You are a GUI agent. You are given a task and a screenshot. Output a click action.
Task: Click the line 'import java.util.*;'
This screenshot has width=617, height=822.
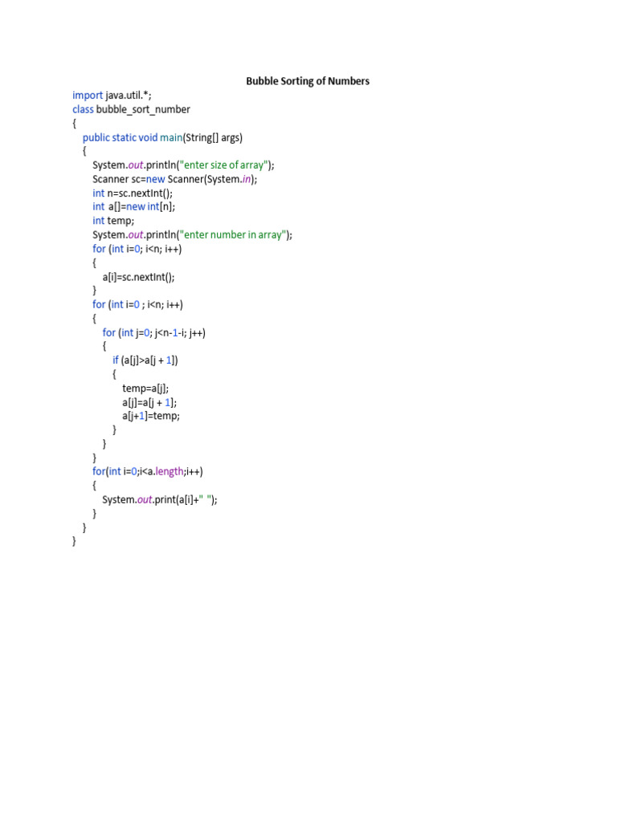pos(112,96)
